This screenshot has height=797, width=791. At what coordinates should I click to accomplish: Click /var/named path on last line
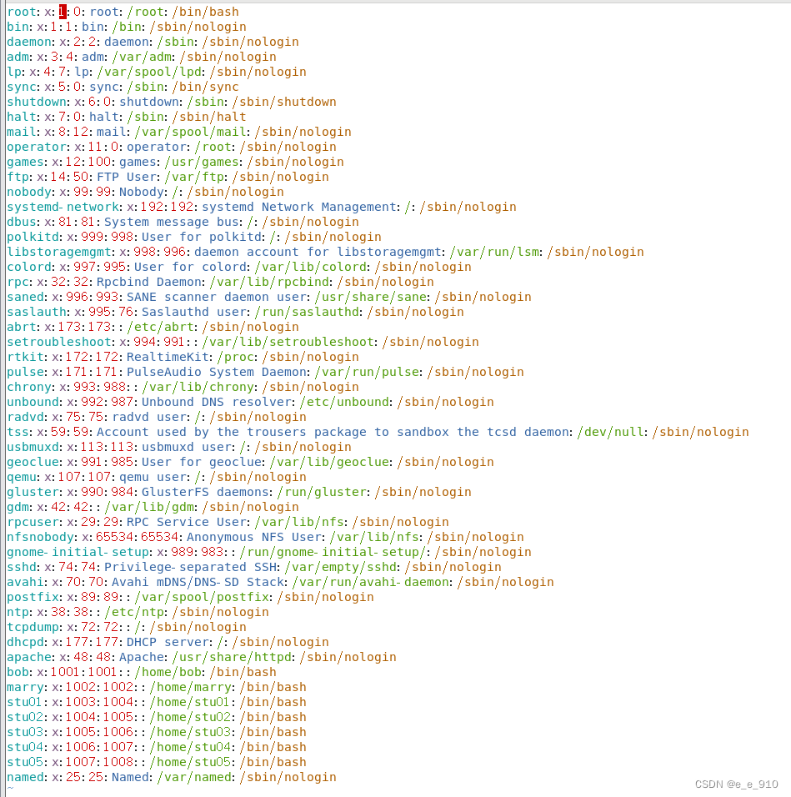point(194,777)
